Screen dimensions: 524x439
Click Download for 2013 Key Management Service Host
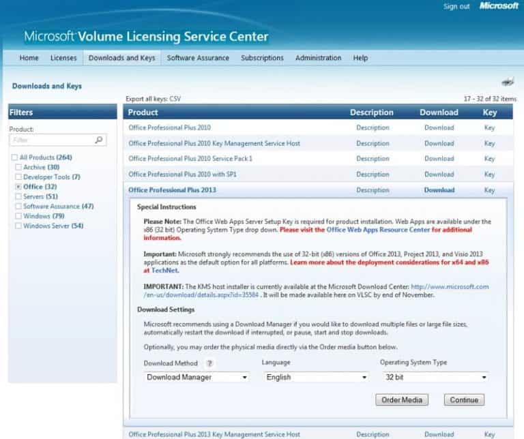coord(439,434)
